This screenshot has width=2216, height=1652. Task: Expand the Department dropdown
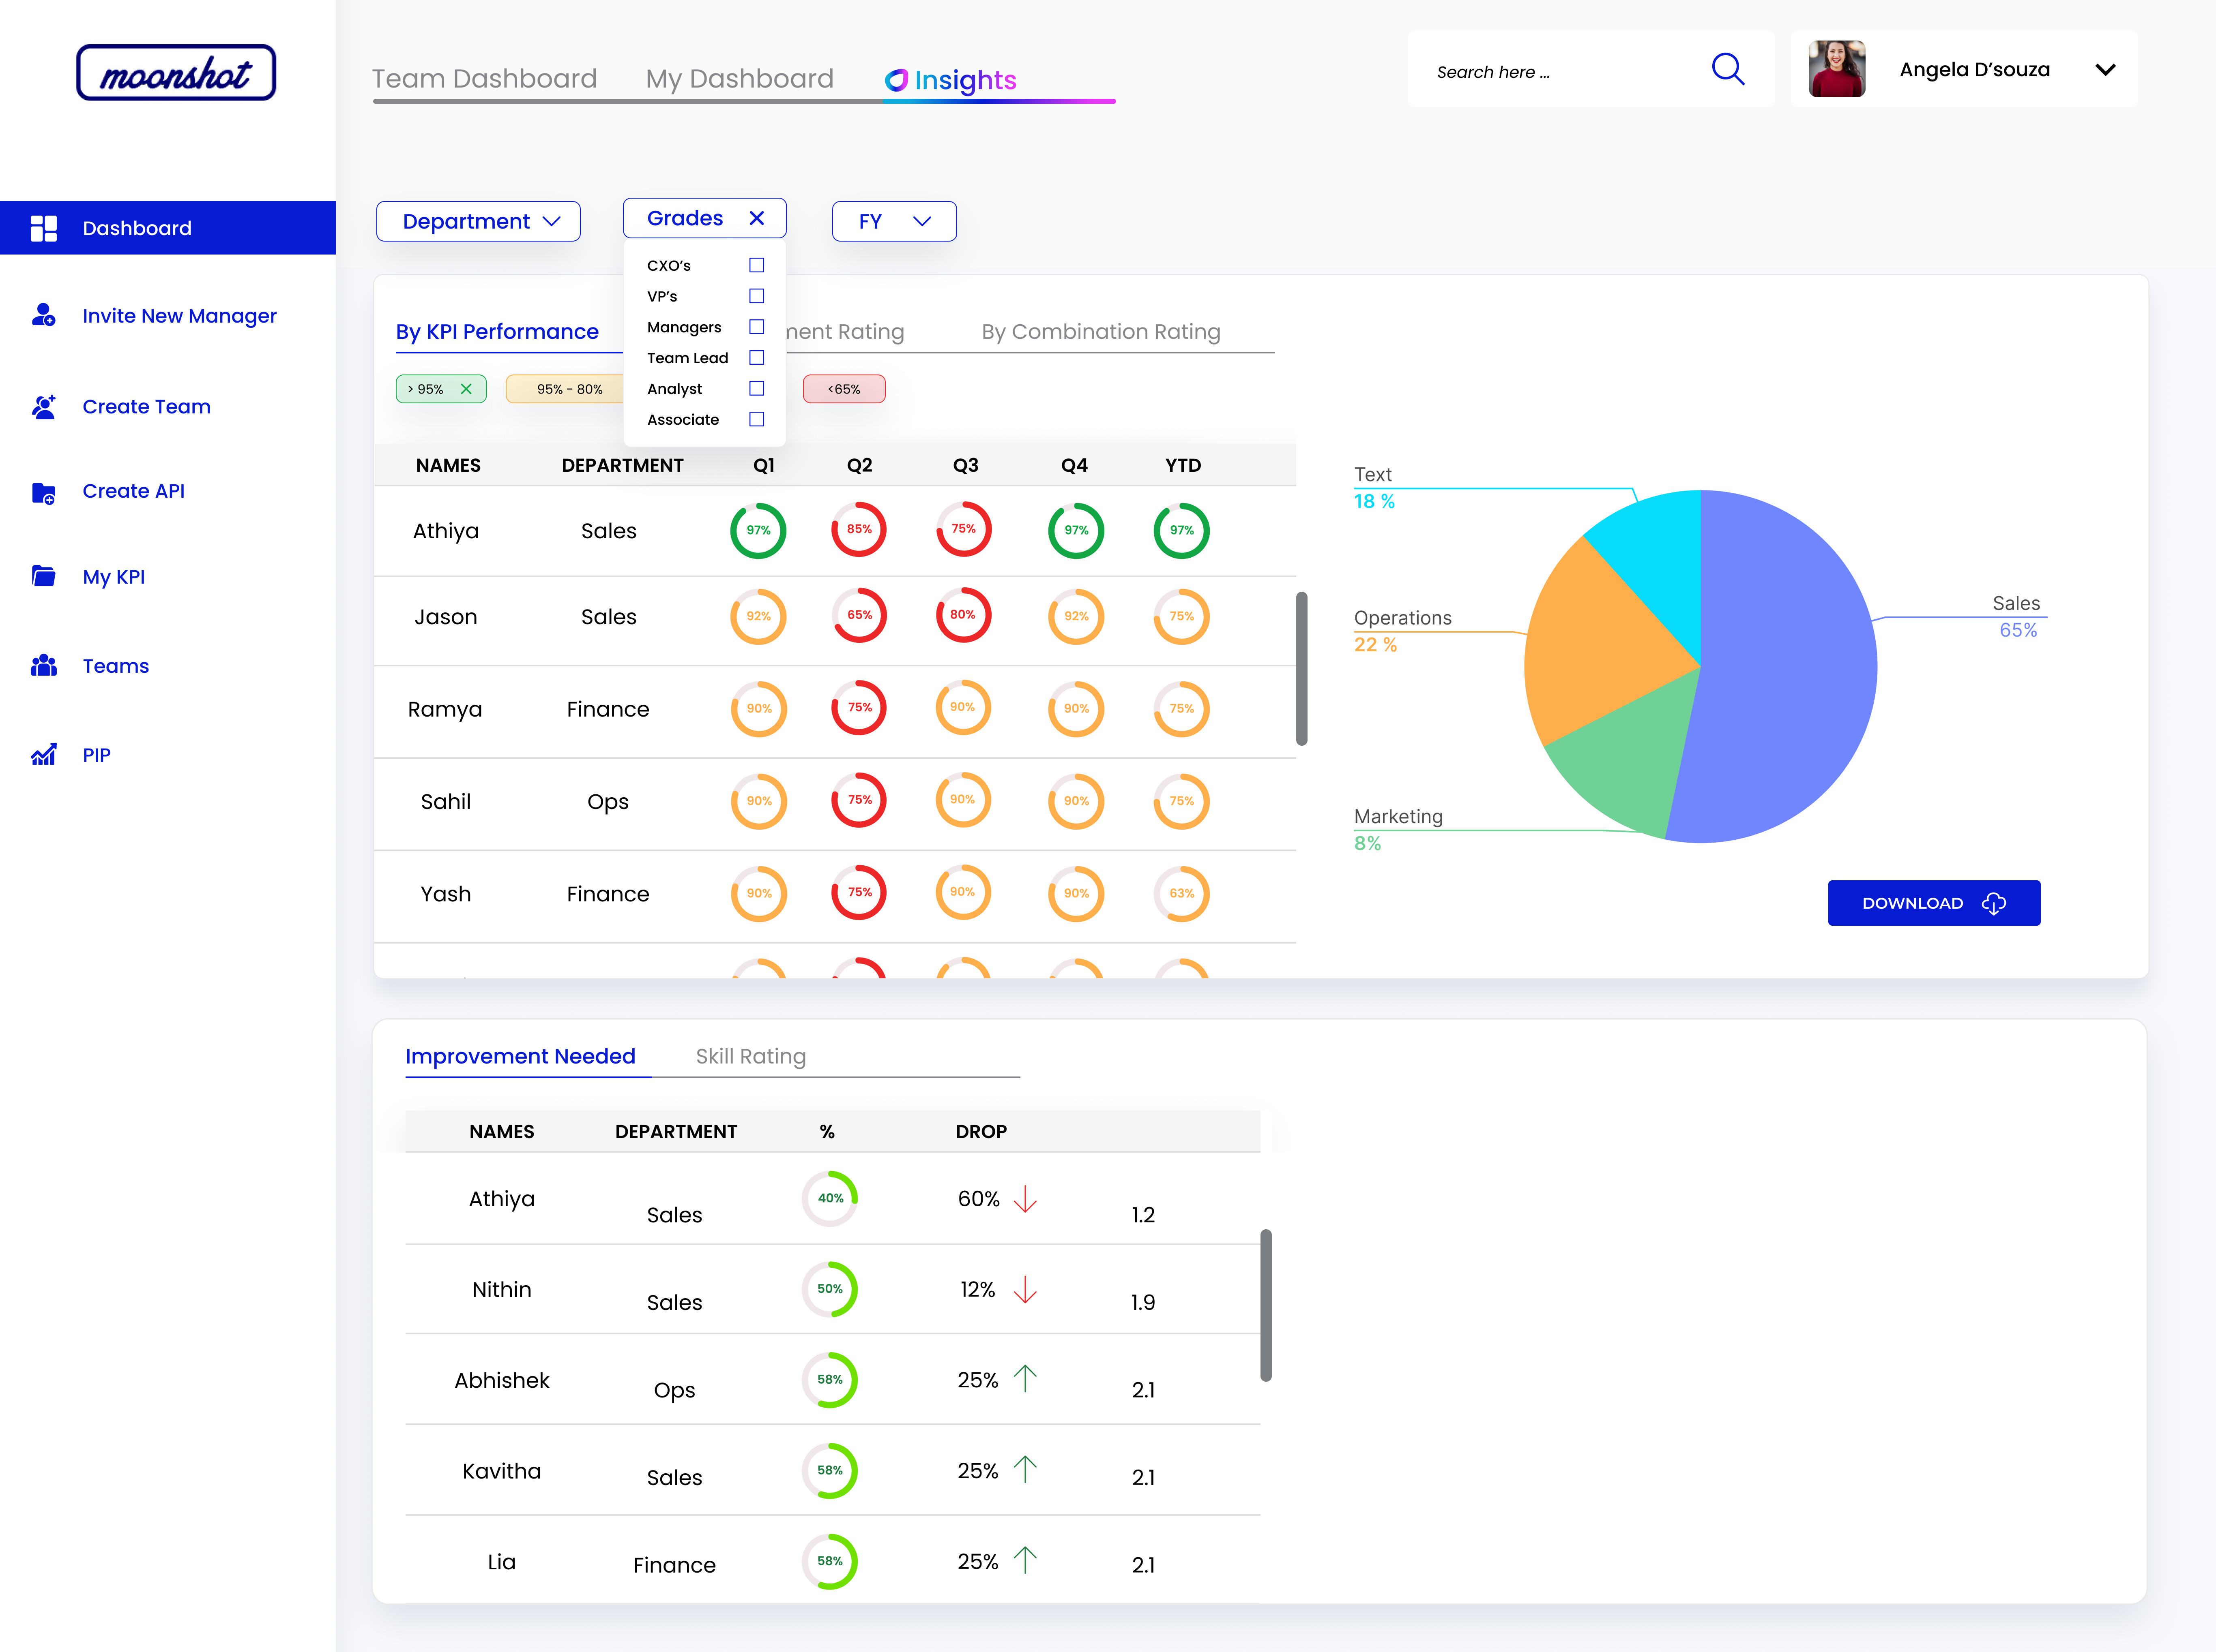(x=478, y=221)
